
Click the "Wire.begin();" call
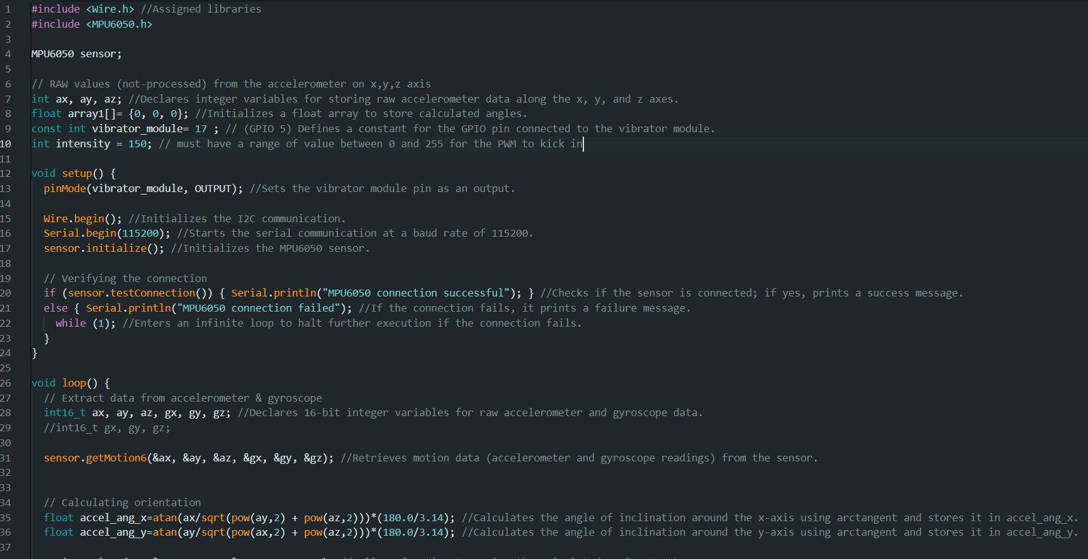coord(82,218)
